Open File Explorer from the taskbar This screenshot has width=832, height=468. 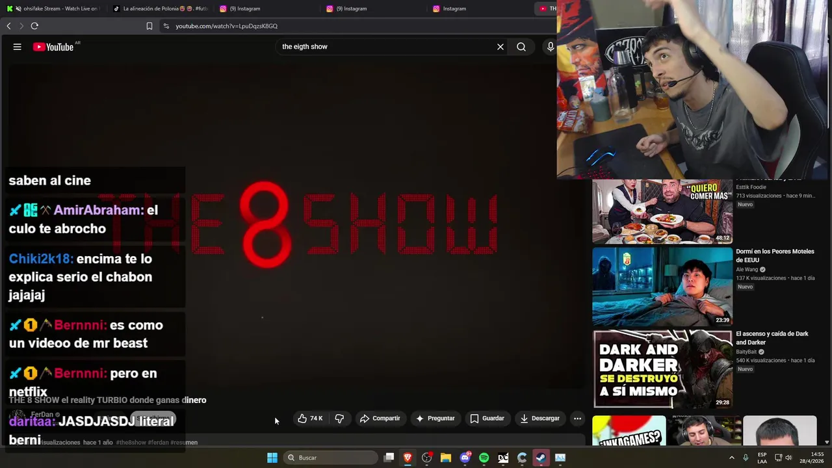tap(446, 458)
